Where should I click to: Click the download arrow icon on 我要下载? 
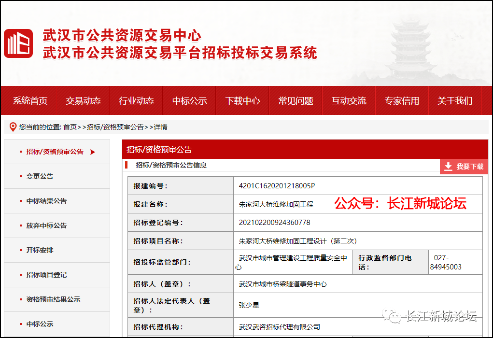click(x=447, y=166)
